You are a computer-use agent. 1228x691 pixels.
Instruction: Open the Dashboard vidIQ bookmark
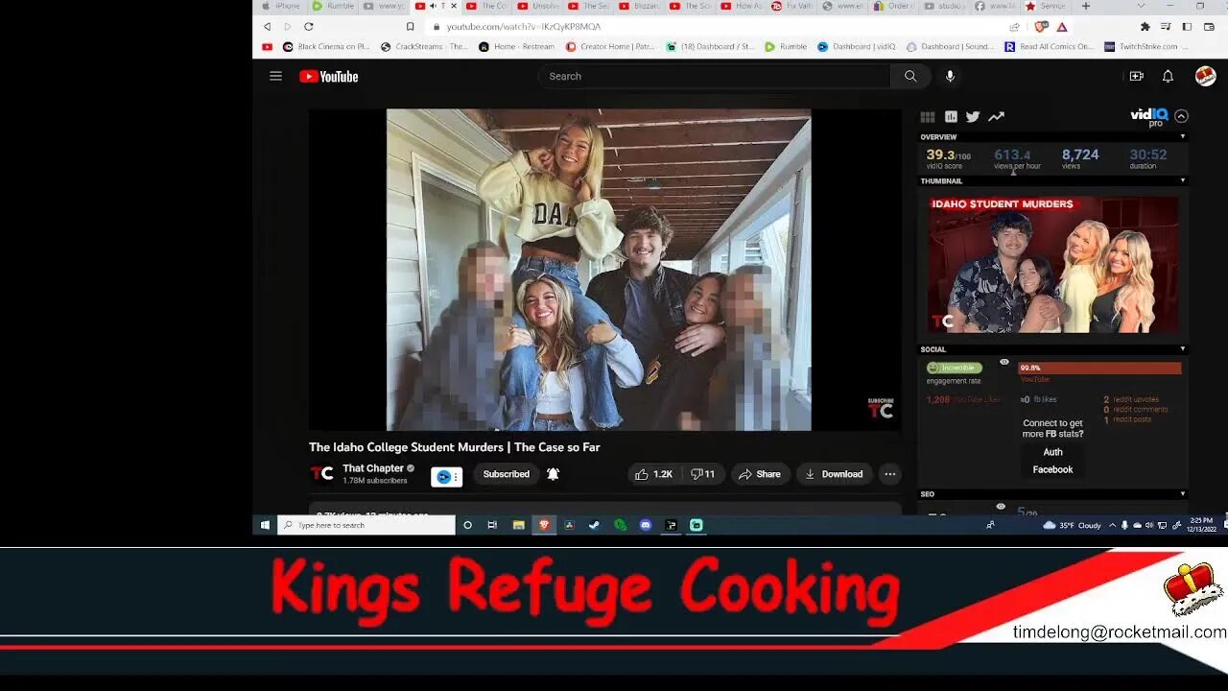click(856, 46)
